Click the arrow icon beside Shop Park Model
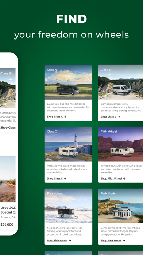 click(124, 240)
